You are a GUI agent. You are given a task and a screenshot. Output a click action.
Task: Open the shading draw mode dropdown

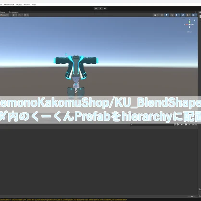156,15
